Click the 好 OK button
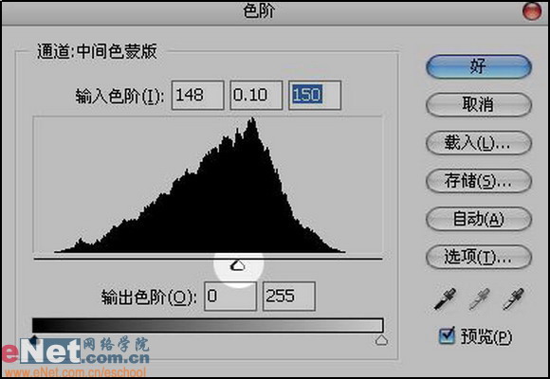The height and width of the screenshot is (379, 550). 479,66
